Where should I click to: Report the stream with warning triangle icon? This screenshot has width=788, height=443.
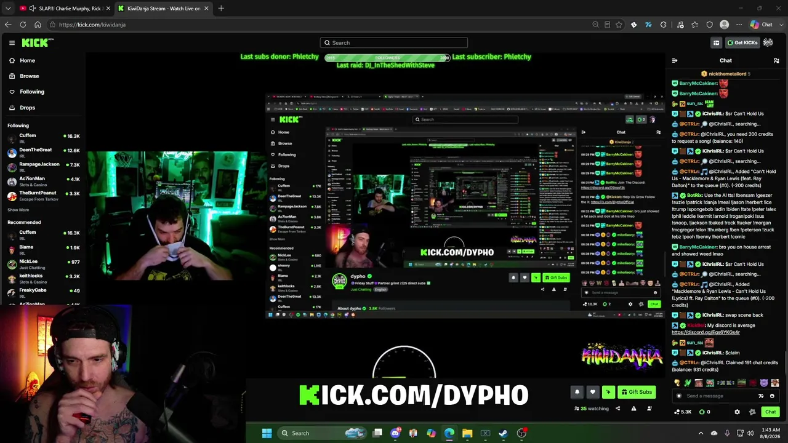(x=633, y=408)
